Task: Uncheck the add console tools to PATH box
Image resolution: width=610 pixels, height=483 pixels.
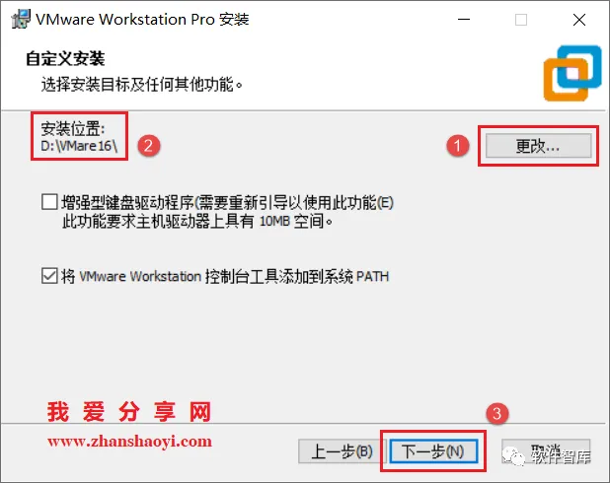Action: tap(49, 275)
